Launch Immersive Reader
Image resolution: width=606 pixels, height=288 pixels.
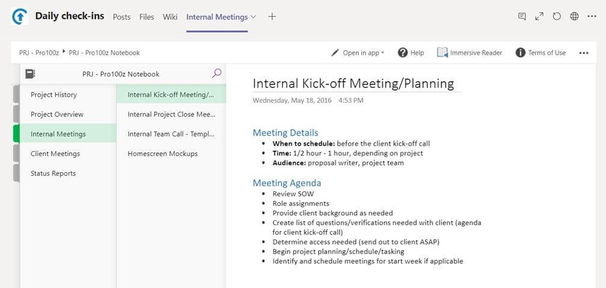[x=470, y=53]
